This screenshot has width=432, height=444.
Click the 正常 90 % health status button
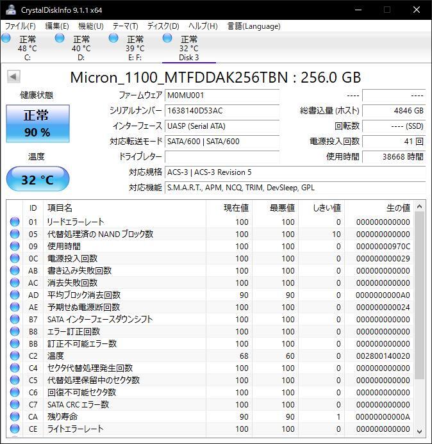38,124
